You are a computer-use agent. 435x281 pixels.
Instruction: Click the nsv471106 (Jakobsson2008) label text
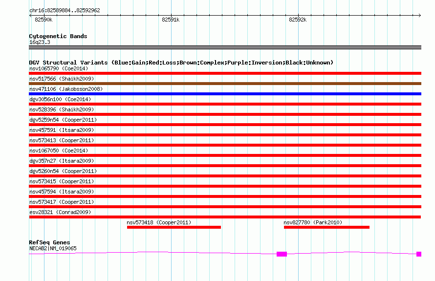pyautogui.click(x=66, y=89)
